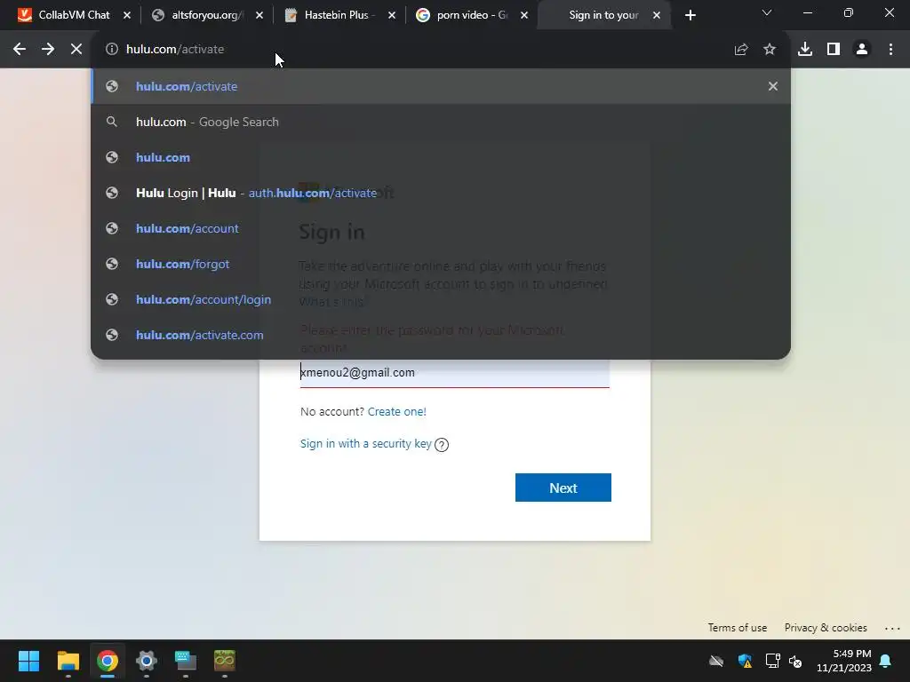Stop loading the current page

click(x=76, y=50)
